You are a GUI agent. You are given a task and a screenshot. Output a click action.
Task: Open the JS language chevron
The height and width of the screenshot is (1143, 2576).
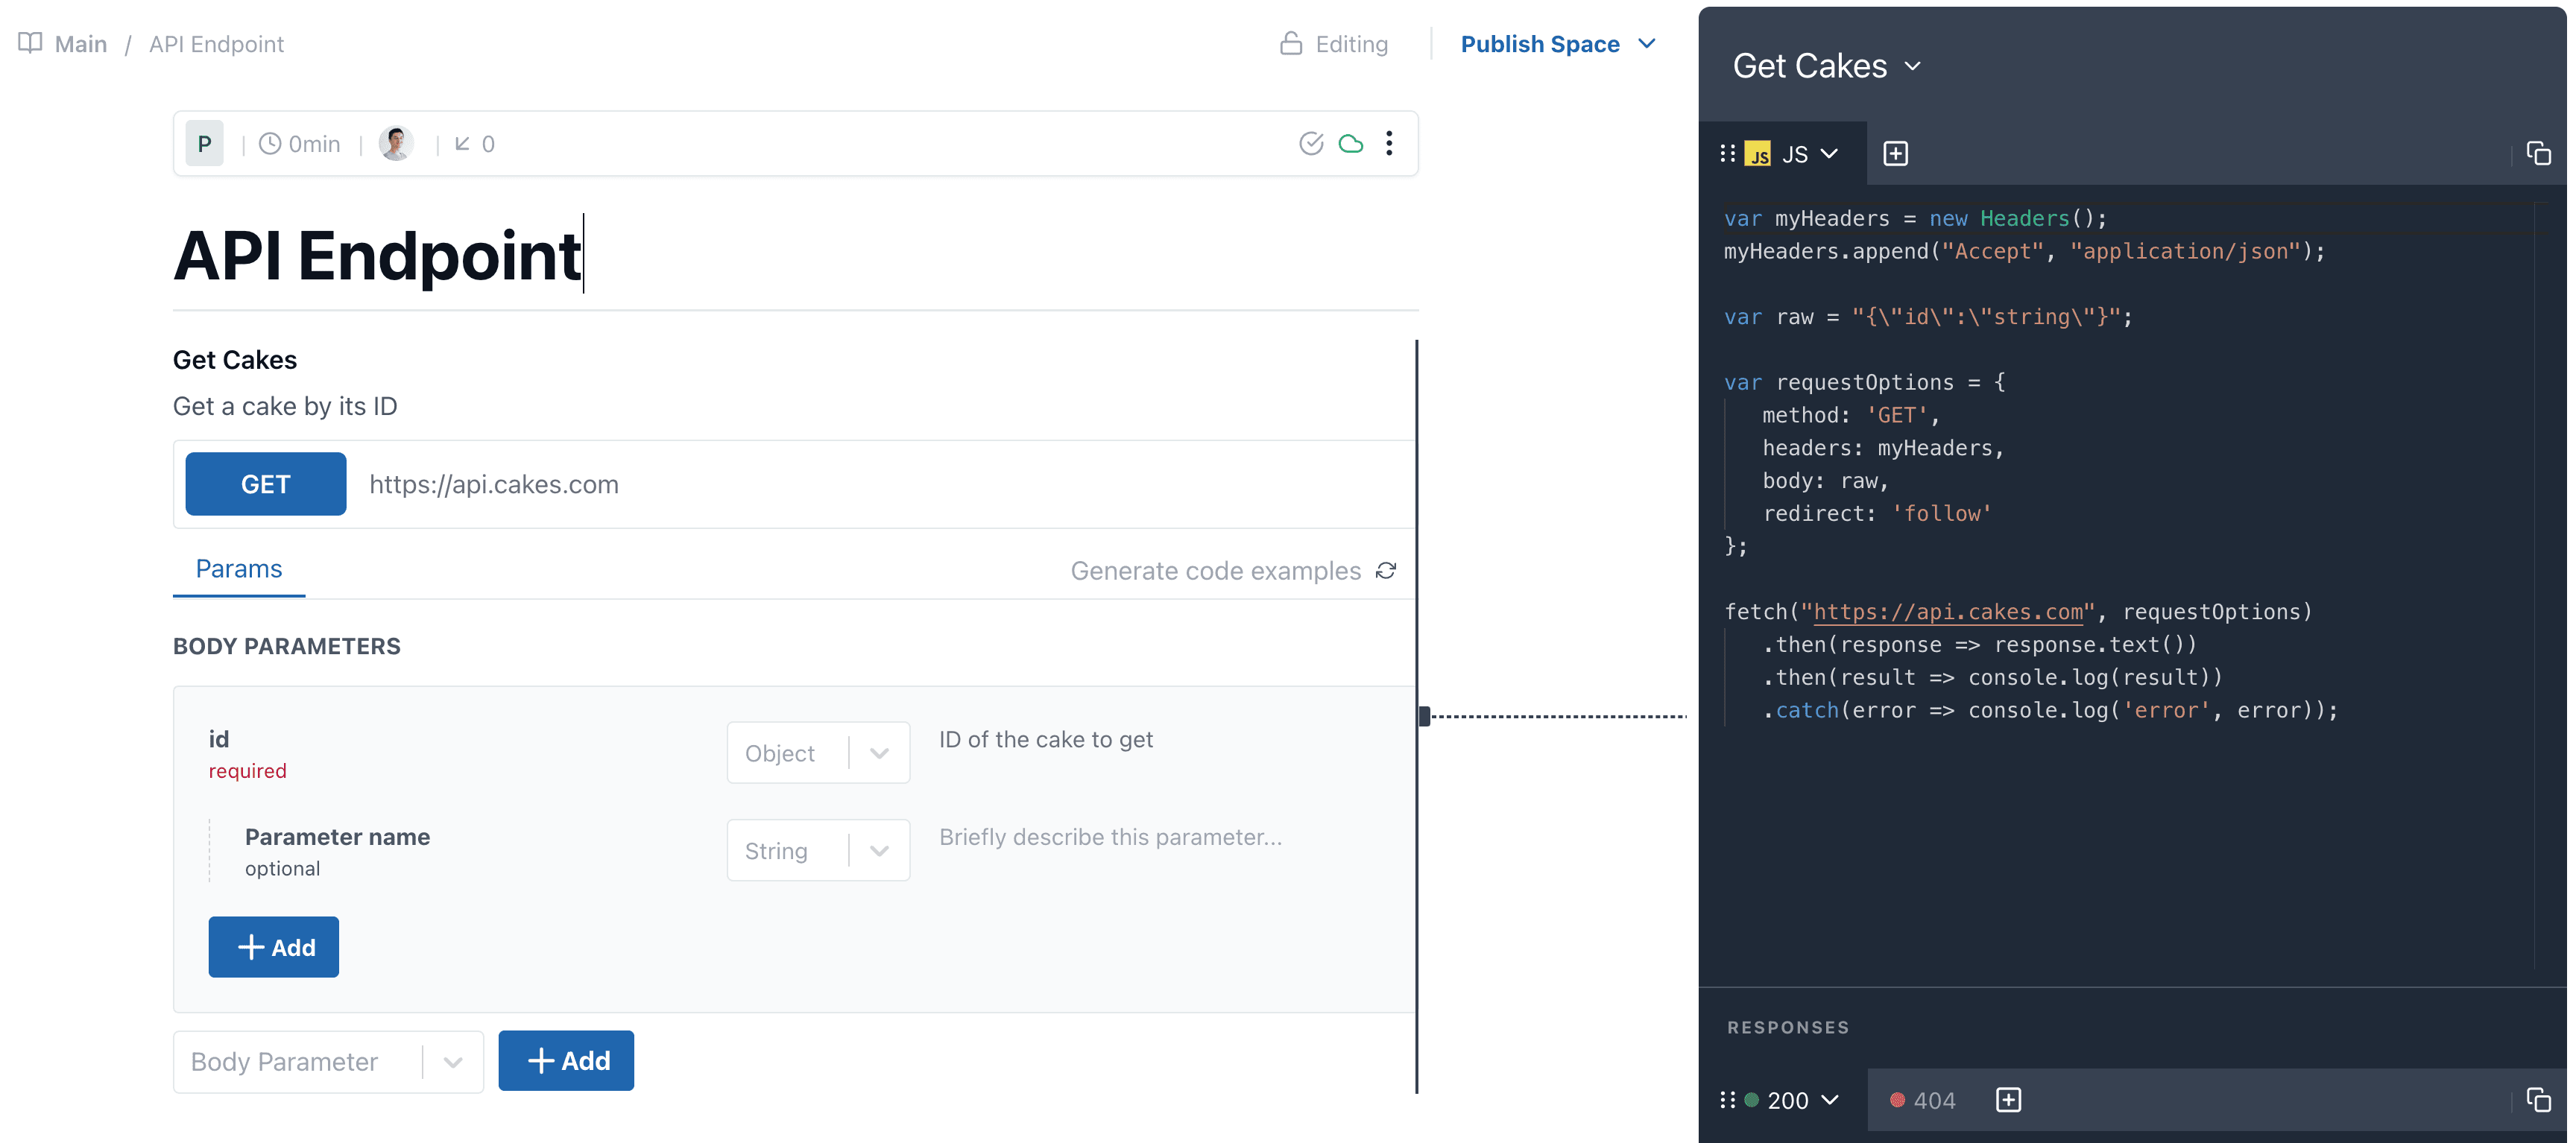click(1829, 153)
